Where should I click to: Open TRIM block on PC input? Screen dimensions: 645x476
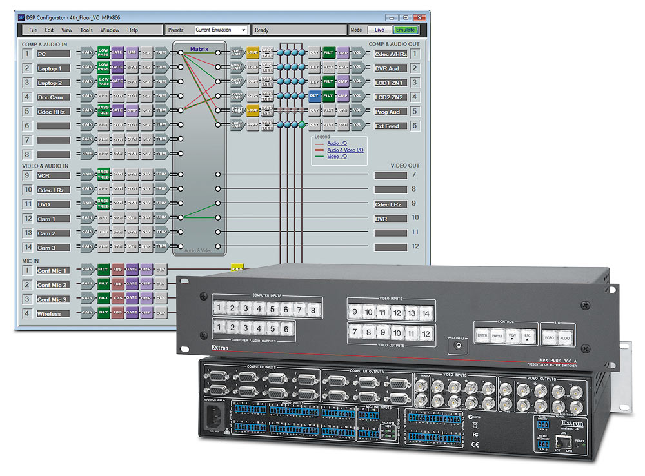(161, 52)
